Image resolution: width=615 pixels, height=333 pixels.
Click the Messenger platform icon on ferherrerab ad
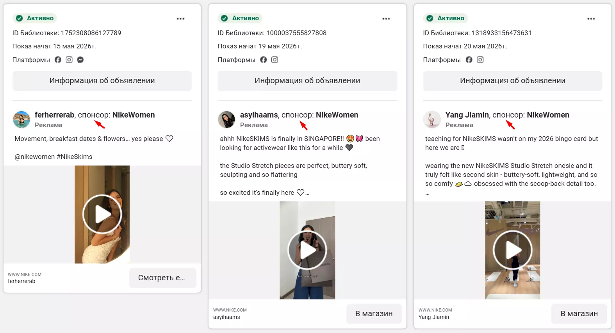[x=80, y=60]
